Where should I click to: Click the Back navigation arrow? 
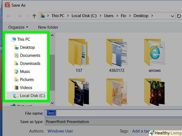coord(9,16)
